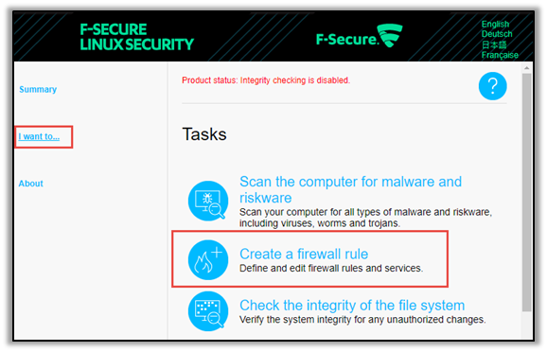Open 'Scan the computer for malware and riskware'
This screenshot has width=547, height=352.
click(x=350, y=189)
